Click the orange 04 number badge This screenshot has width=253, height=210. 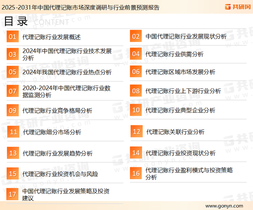pos(136,54)
